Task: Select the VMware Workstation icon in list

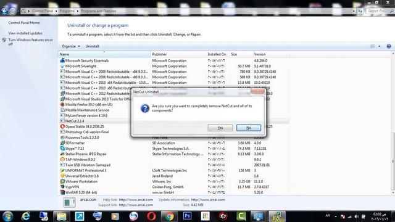Action: 62,181
